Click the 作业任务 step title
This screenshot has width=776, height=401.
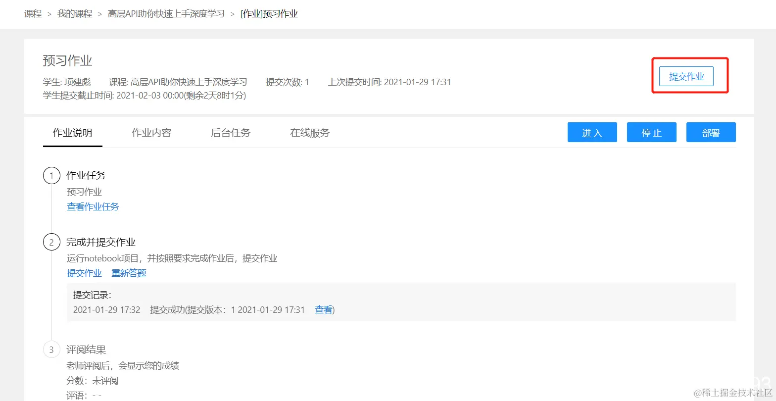click(86, 175)
